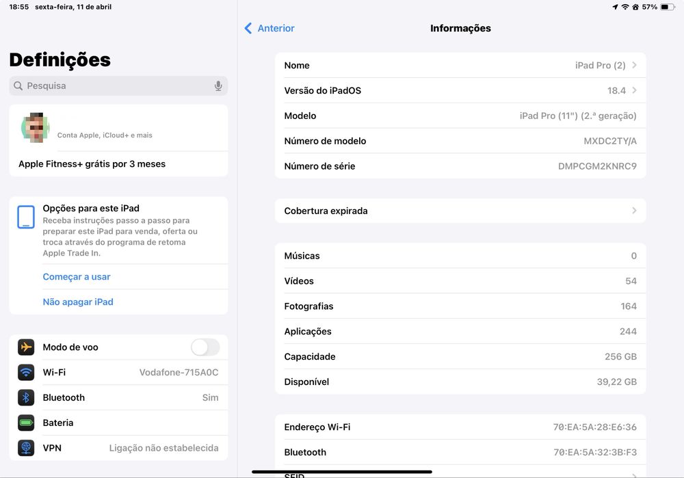This screenshot has height=478, width=684.
Task: Tap the battery indicator in status bar
Action: click(667, 7)
